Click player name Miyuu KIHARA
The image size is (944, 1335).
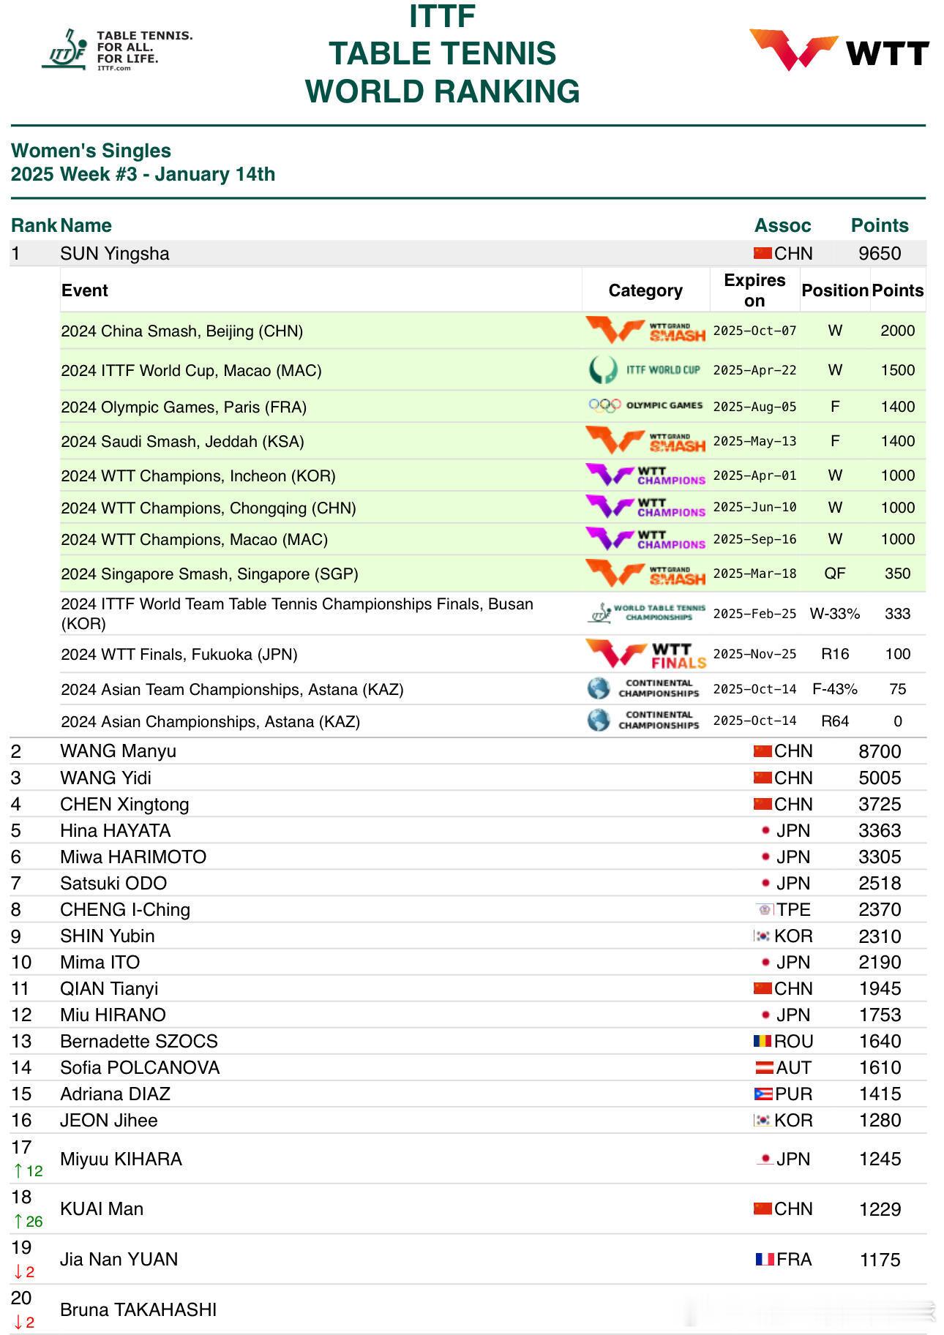[121, 1159]
